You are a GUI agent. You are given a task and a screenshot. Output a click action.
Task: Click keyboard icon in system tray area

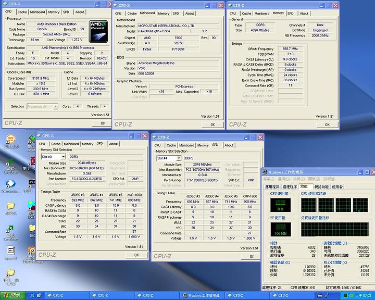pos(320,296)
